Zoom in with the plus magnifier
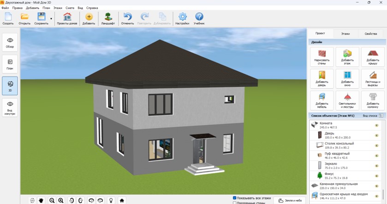The image size is (387, 204). 61,200
